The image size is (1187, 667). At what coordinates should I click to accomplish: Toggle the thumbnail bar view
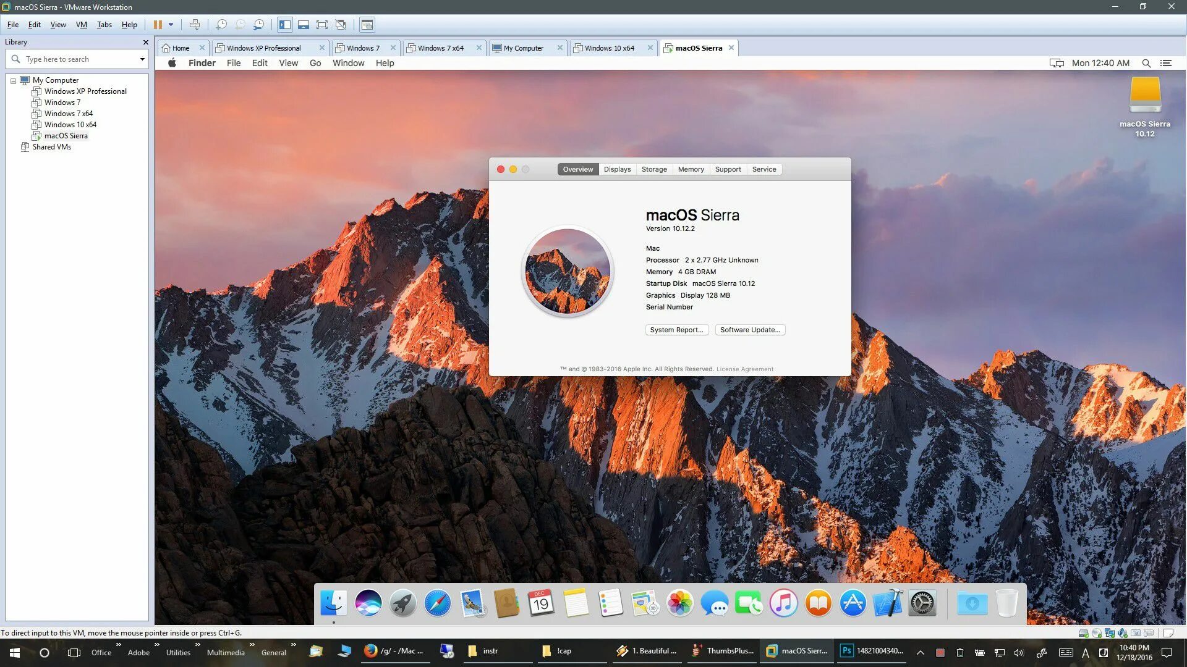pos(304,25)
